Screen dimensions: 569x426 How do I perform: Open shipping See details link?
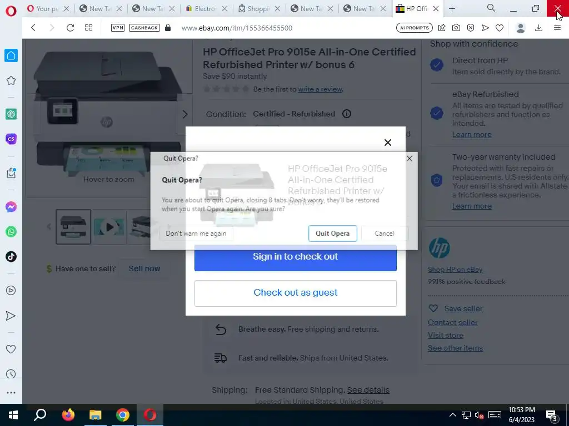[x=368, y=390]
